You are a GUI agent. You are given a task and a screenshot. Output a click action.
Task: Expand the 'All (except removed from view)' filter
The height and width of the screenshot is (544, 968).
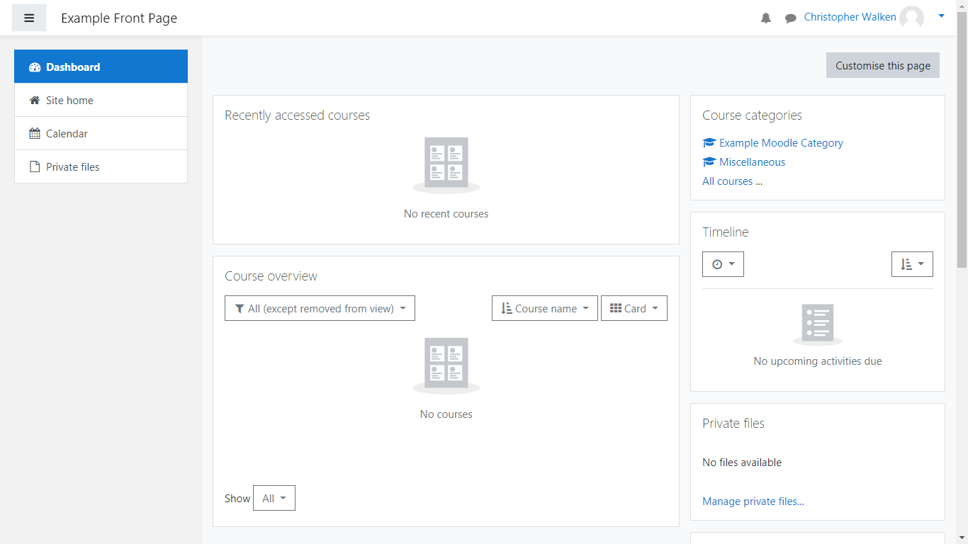click(320, 308)
